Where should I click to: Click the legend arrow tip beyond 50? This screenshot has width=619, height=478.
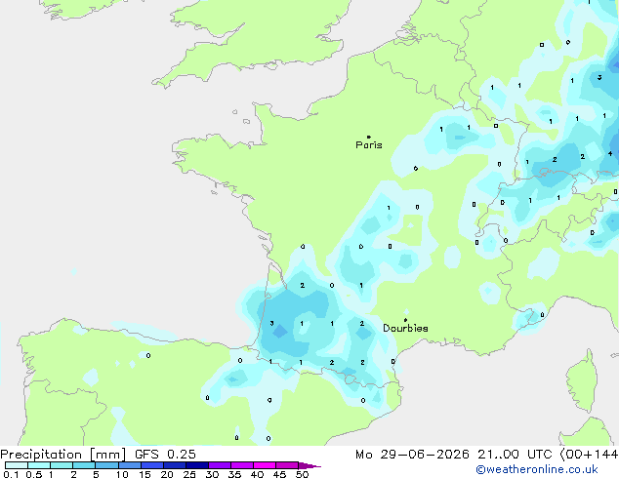(309, 465)
